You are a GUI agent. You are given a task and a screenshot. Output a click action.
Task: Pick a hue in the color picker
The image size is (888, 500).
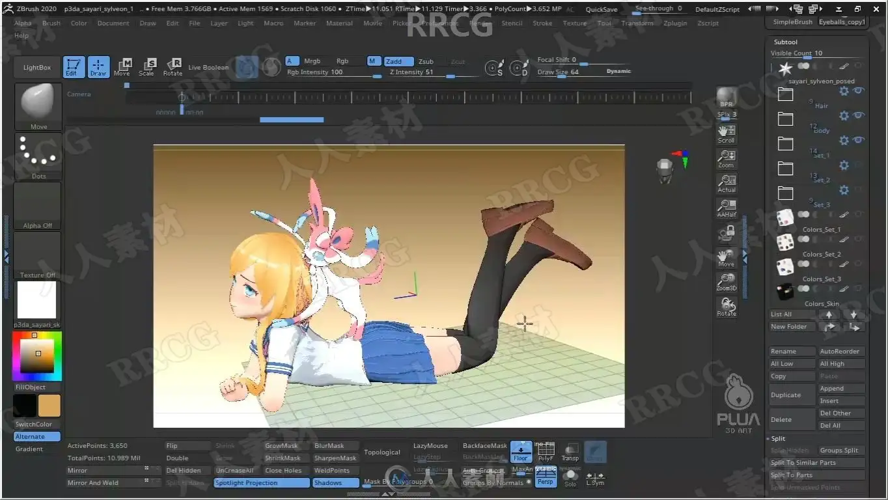37,356
